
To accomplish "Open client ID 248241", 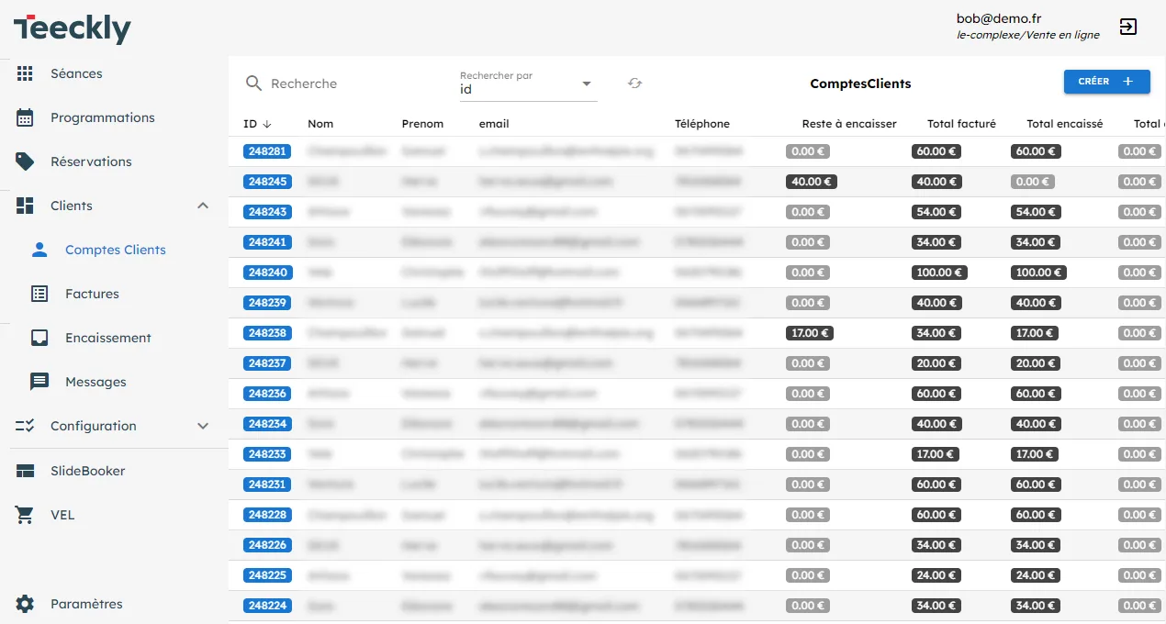I will click(x=267, y=242).
